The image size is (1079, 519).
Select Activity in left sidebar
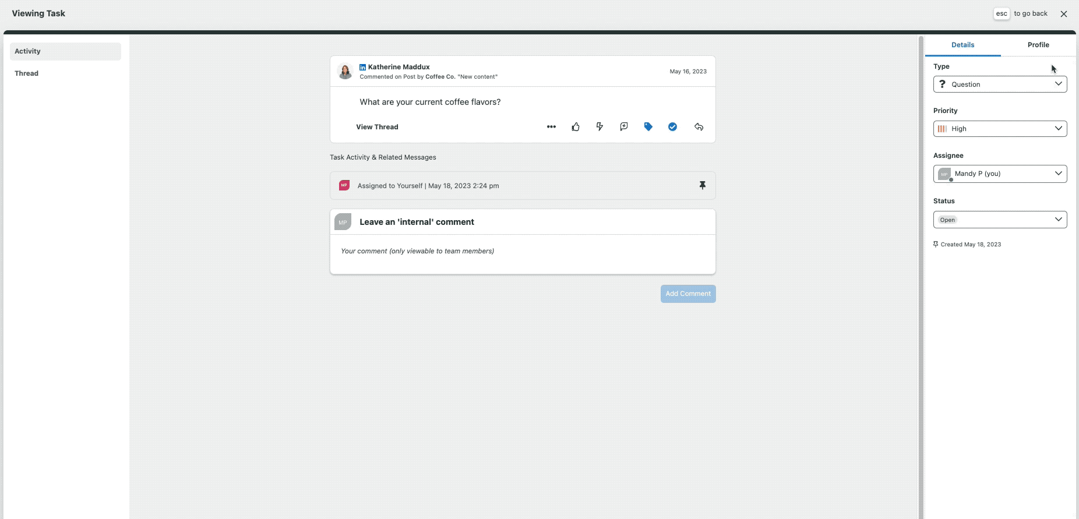pos(65,51)
